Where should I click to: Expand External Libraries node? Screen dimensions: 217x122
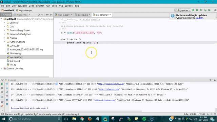pos(1,68)
